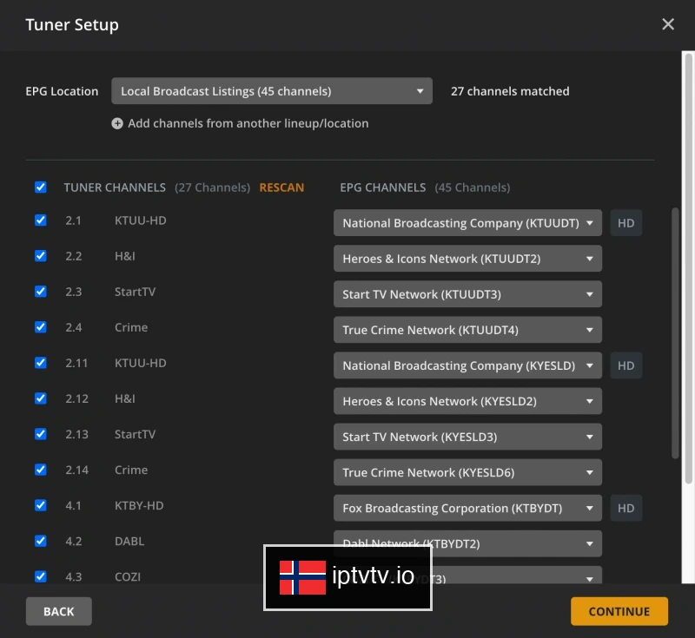Open True Crime Network (KYESLD6) dropdown
This screenshot has height=638, width=695.
tap(467, 472)
